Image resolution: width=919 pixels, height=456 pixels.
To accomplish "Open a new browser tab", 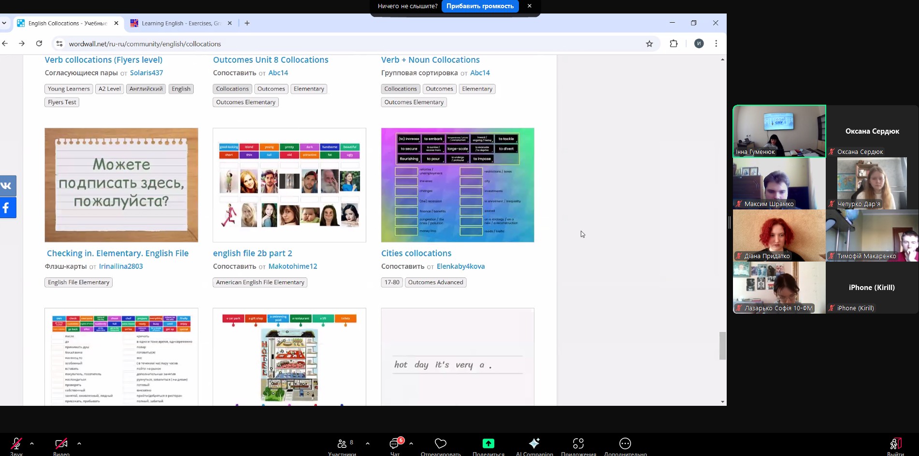I will tap(247, 23).
